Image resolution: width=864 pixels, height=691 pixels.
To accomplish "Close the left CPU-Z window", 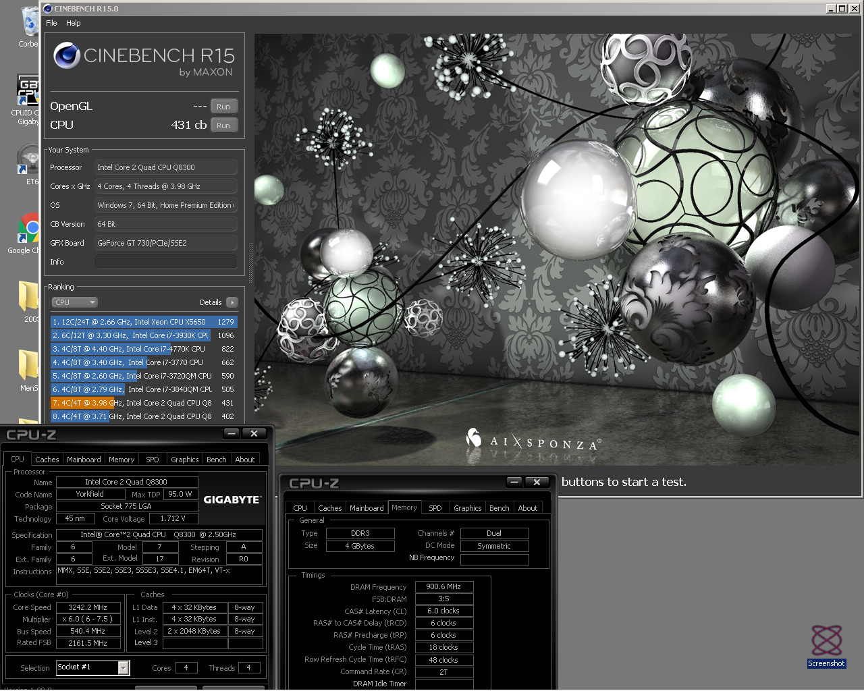I will pos(254,434).
